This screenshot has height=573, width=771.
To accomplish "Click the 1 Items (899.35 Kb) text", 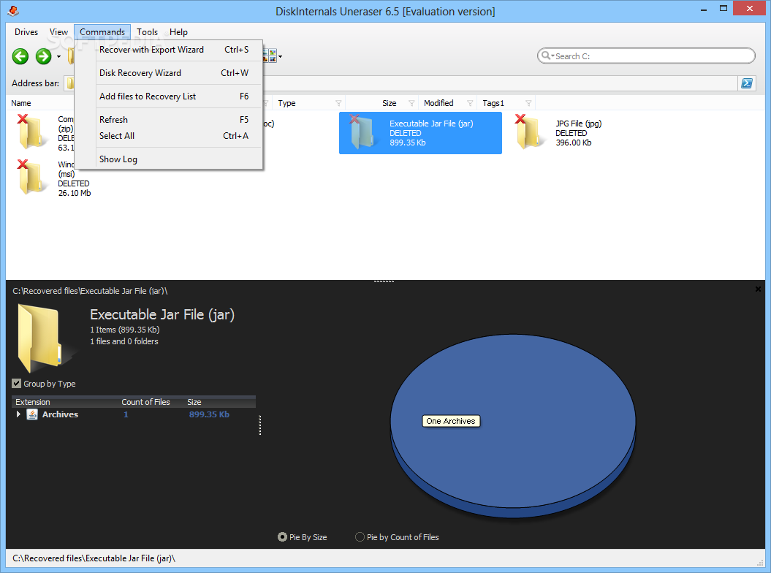I will [125, 330].
